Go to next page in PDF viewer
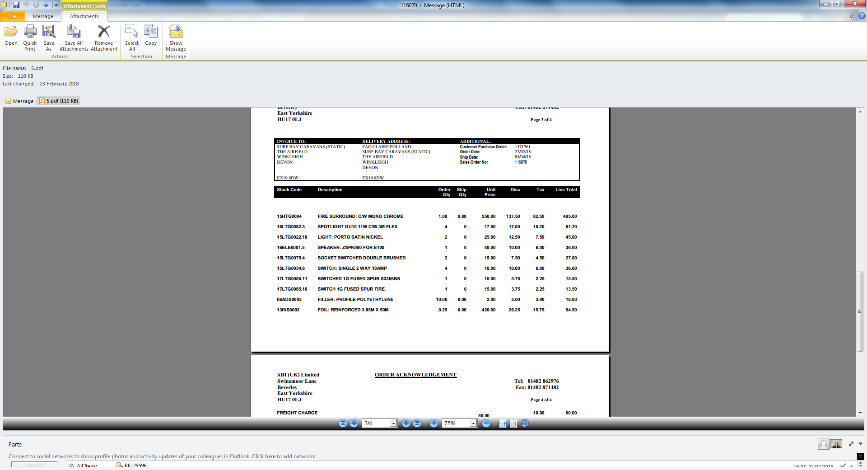Screen dimensions: 867x470 click(x=406, y=423)
